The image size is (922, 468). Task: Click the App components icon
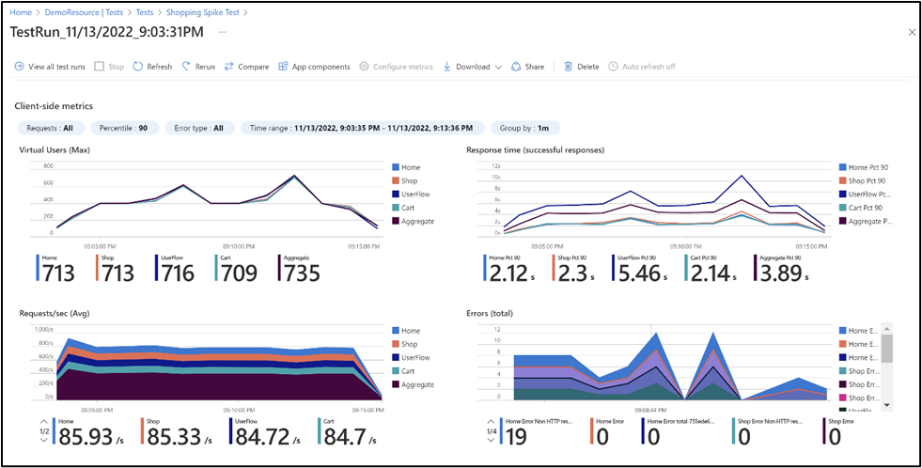pos(283,67)
